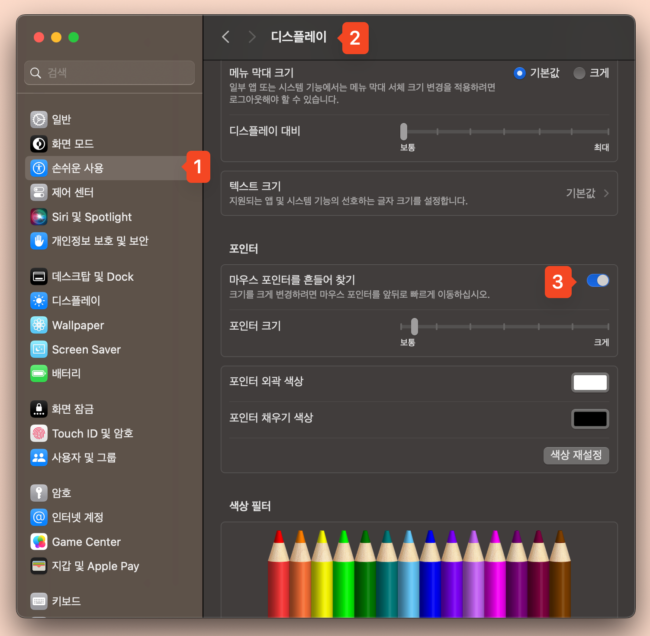This screenshot has width=650, height=636.
Task: Open 텍스트 크기 기본값 chevron row
Action: click(419, 193)
